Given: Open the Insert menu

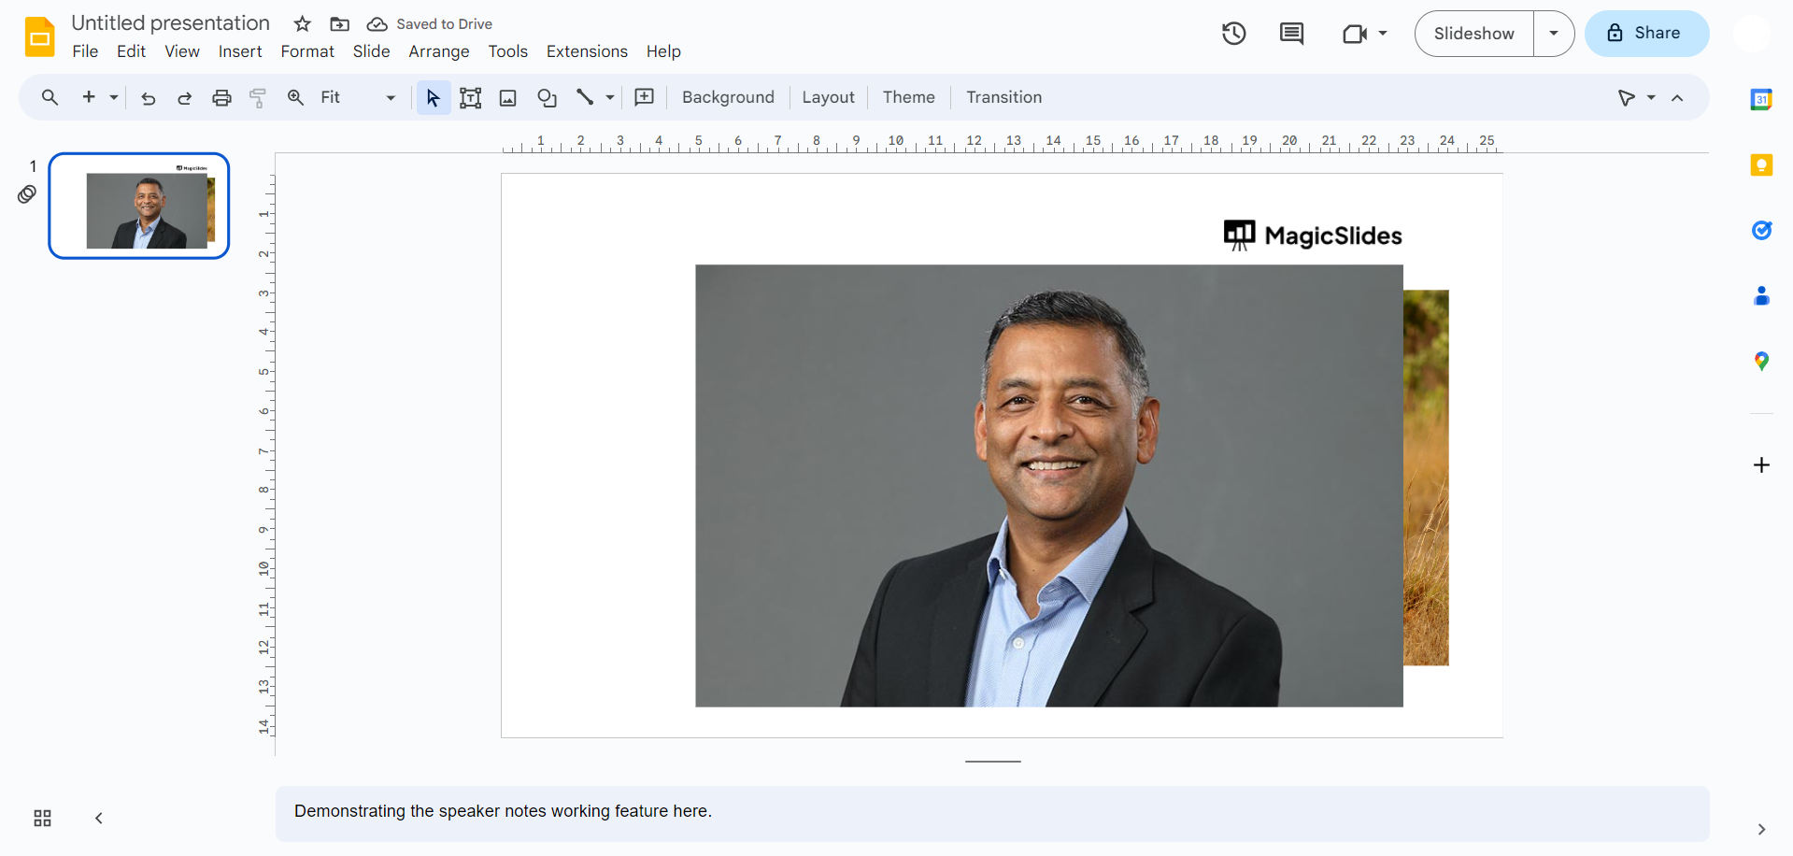Looking at the screenshot, I should (x=239, y=51).
